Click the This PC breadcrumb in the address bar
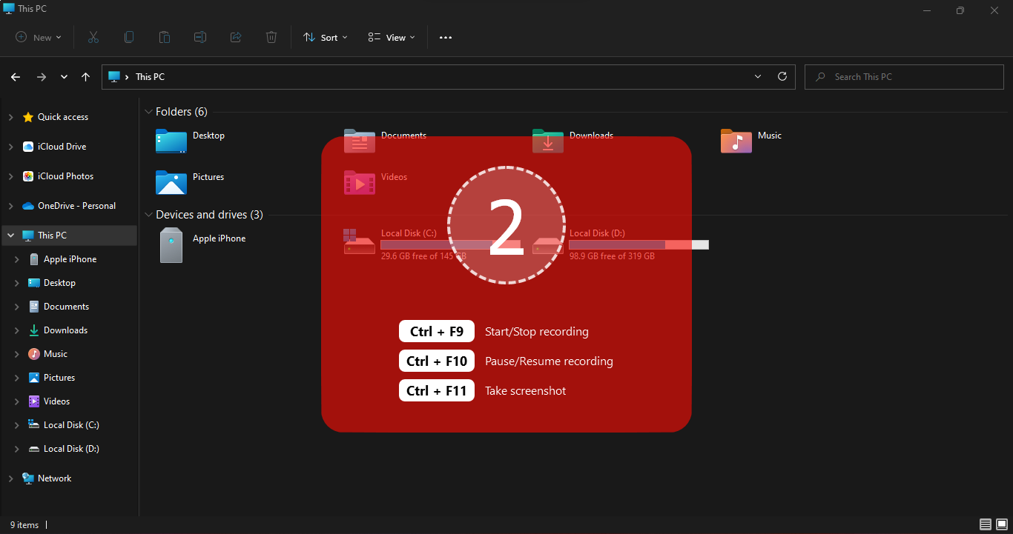Screen dimensions: 1013x534 click(x=150, y=77)
